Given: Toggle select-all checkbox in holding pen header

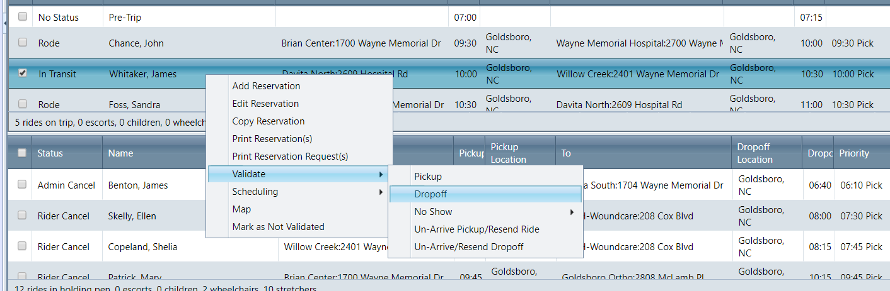Looking at the screenshot, I should [23, 153].
